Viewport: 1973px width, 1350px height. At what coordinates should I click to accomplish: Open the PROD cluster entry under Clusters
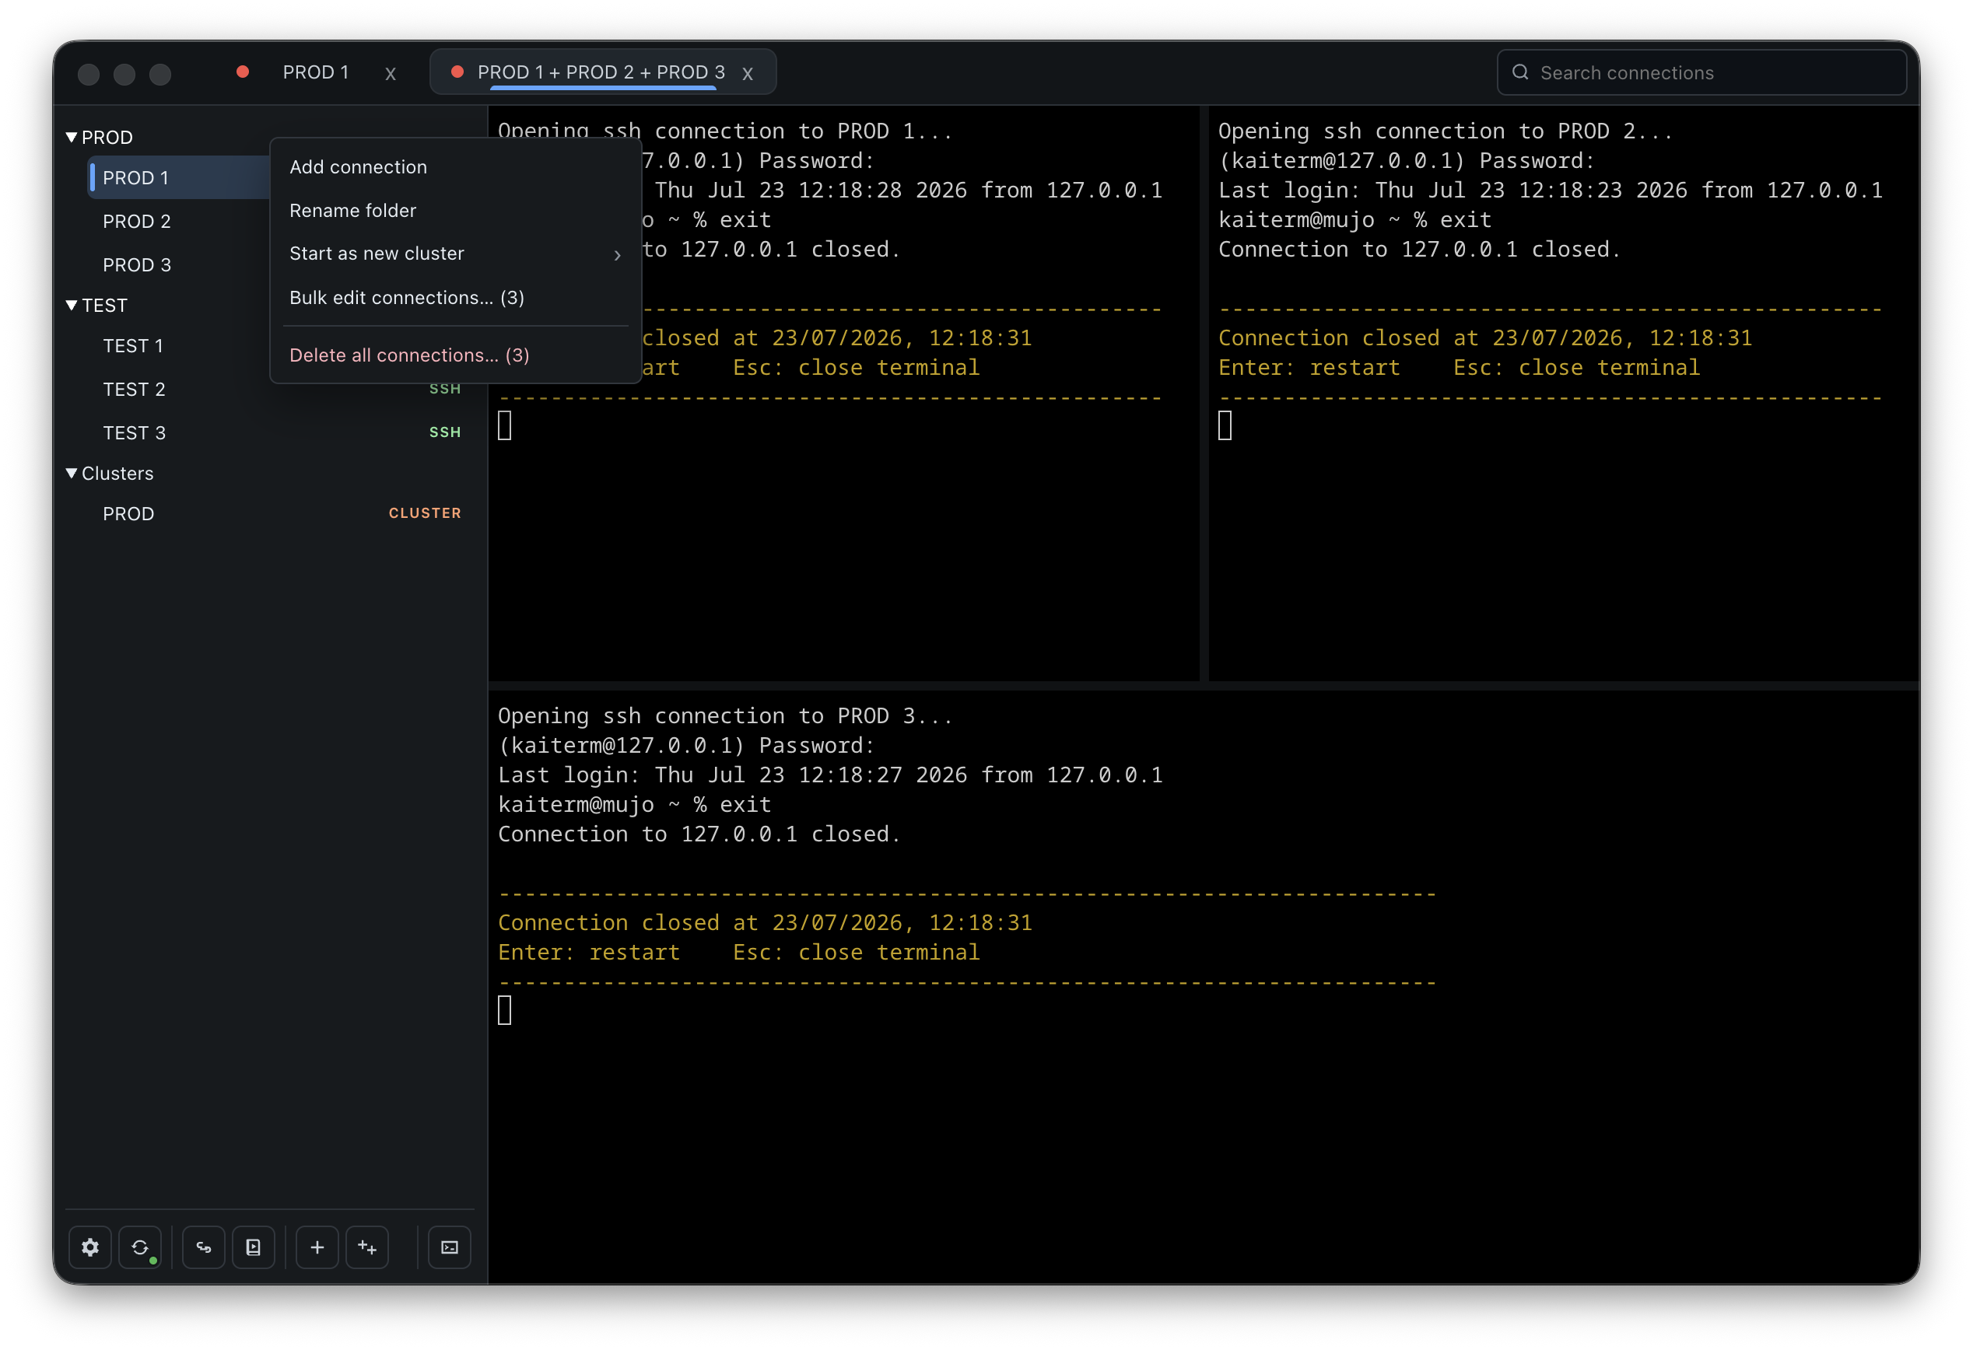280,513
